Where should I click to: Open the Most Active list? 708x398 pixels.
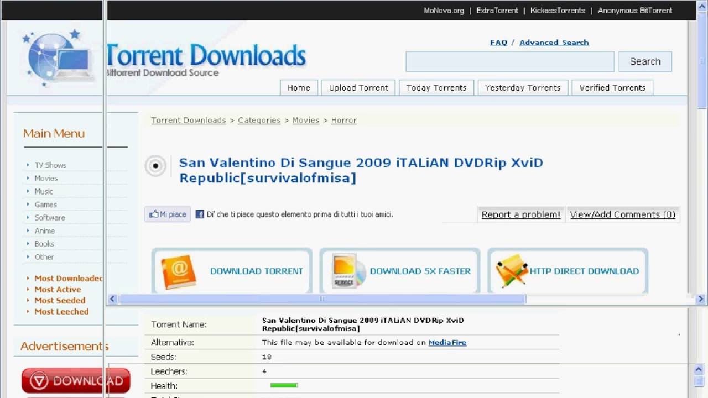[x=58, y=290]
